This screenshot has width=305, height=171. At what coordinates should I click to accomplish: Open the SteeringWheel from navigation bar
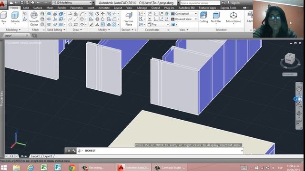tap(299, 89)
